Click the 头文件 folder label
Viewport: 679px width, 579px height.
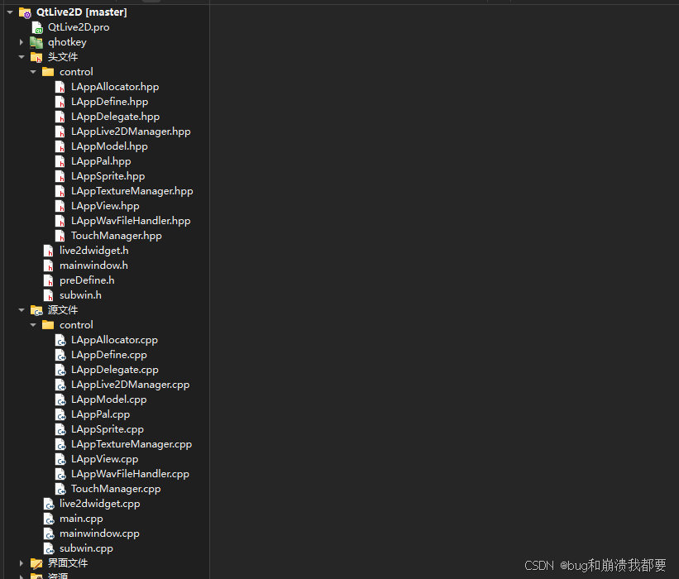(x=62, y=57)
